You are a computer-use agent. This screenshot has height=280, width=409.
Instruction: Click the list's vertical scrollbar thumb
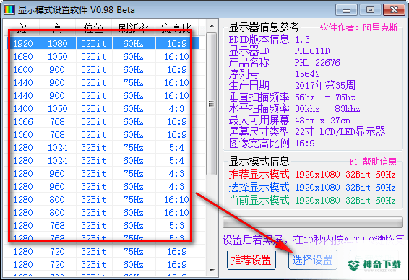click(212, 104)
